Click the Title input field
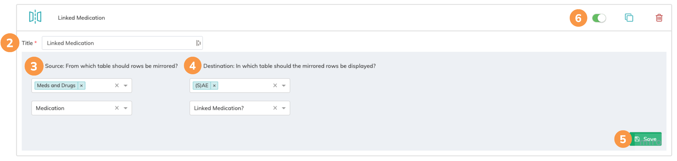 [x=119, y=43]
